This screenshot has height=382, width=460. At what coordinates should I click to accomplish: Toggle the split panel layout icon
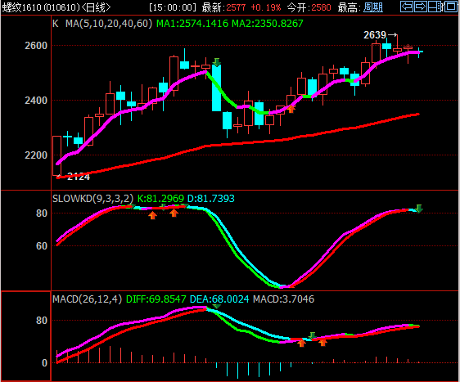pos(435,7)
